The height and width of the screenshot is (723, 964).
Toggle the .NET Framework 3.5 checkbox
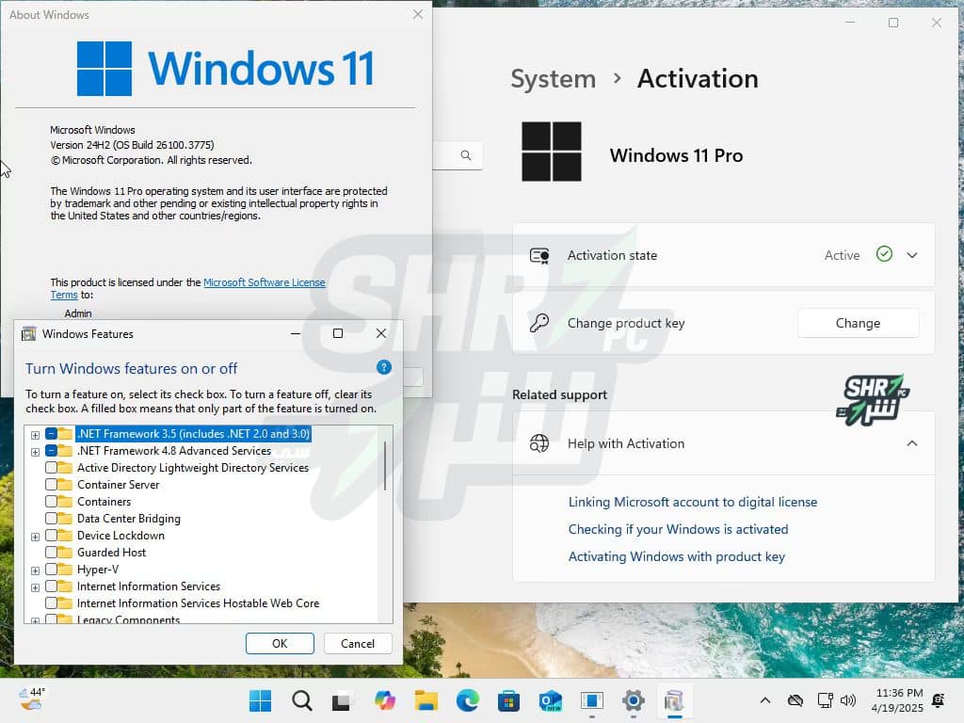pos(51,434)
